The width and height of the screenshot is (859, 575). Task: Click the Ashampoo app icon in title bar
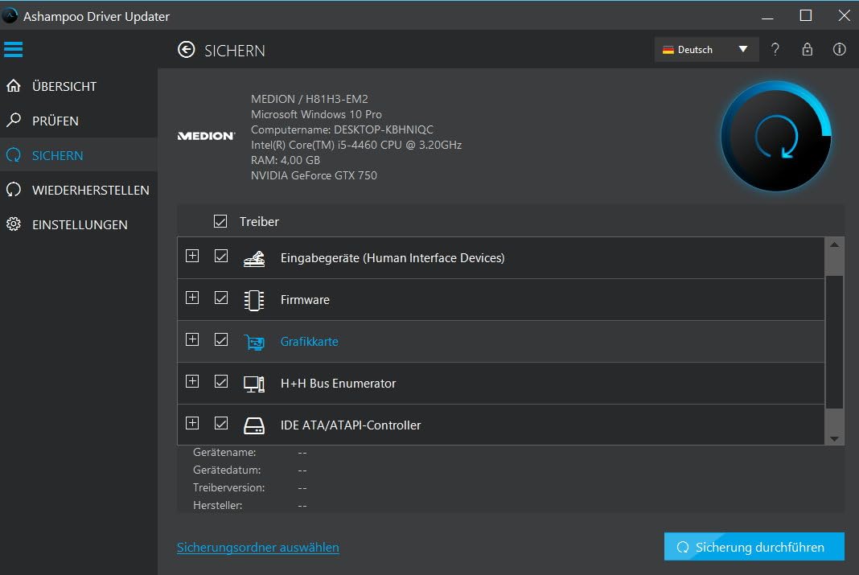(x=10, y=16)
